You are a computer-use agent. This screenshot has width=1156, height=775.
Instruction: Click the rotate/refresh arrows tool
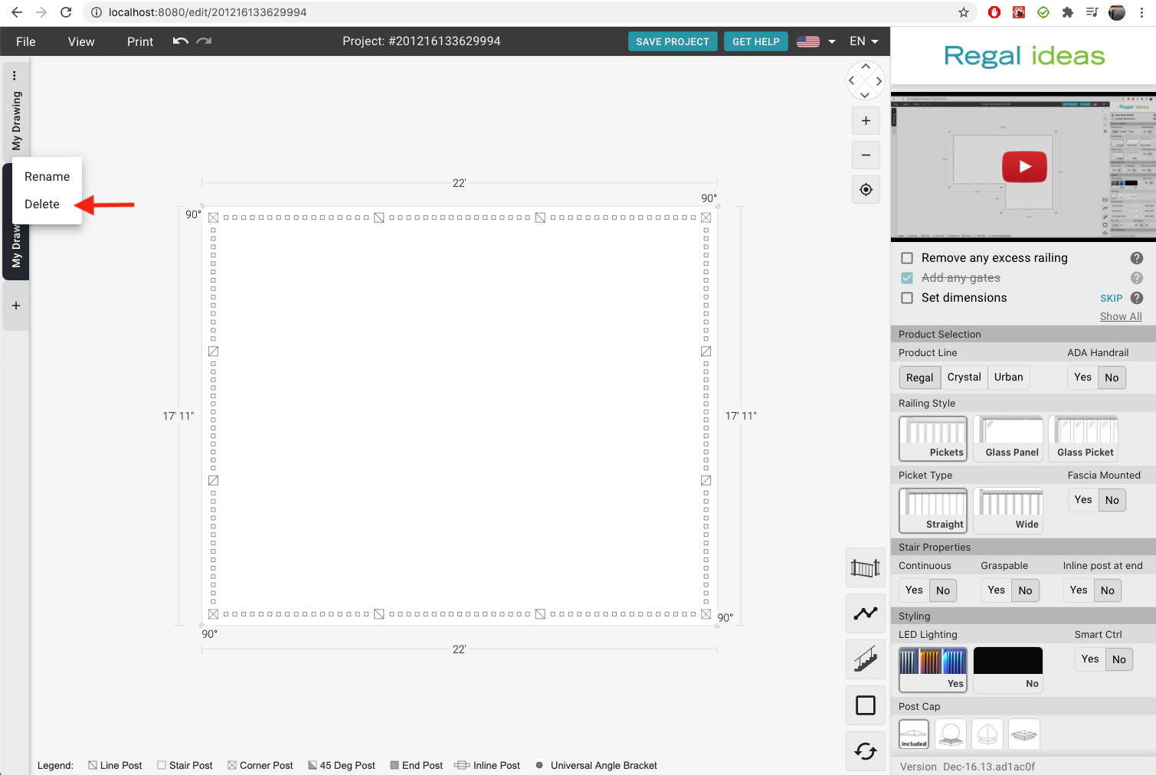pos(865,751)
